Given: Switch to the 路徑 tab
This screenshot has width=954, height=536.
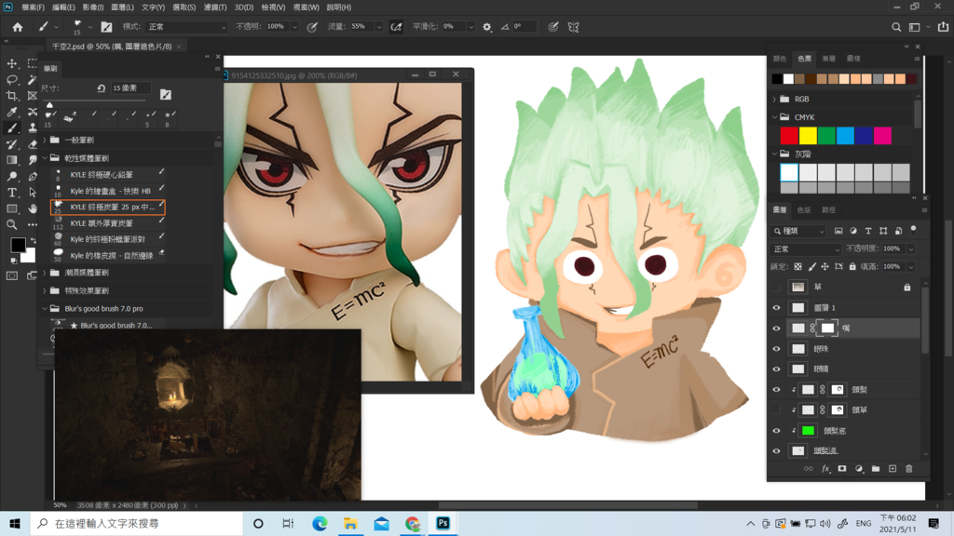Looking at the screenshot, I should (x=828, y=209).
